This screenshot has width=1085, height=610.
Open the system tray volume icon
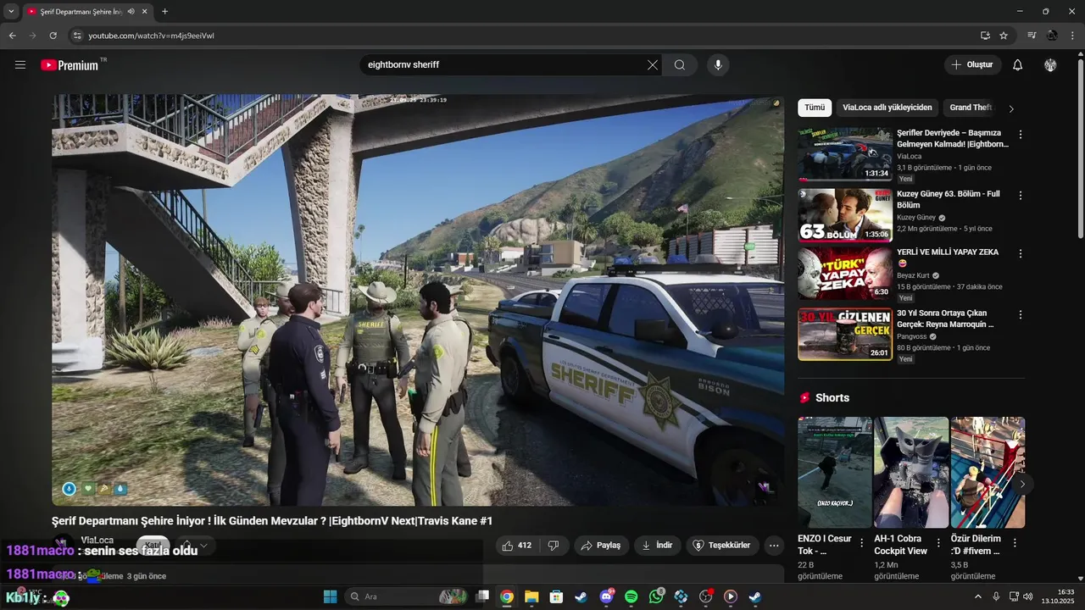click(x=1029, y=596)
